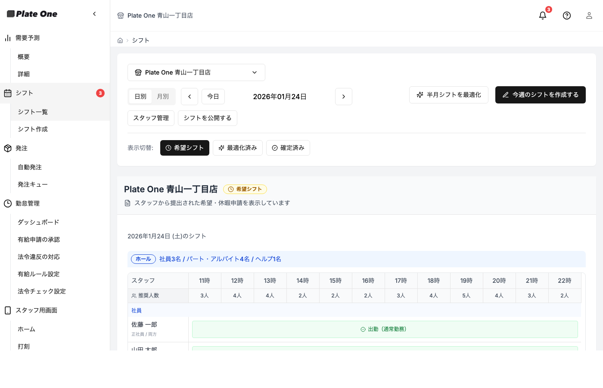Toggle the 需要予測 sidebar section label
This screenshot has width=603, height=388.
pyautogui.click(x=28, y=38)
